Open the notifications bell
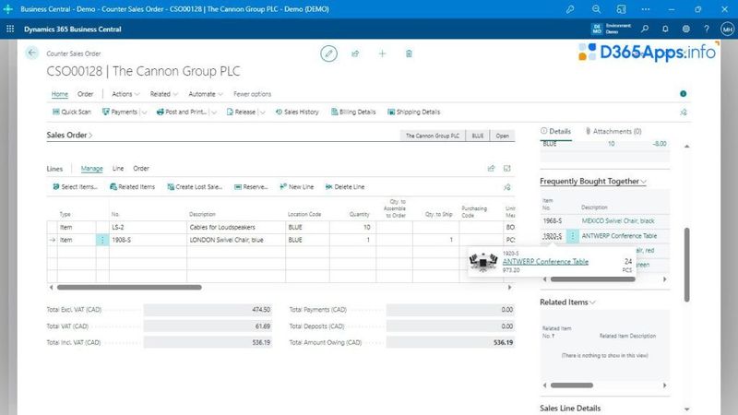Viewport: 738px width, 415px height. click(665, 29)
